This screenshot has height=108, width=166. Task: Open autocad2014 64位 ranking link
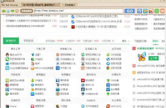[x=151, y=66]
